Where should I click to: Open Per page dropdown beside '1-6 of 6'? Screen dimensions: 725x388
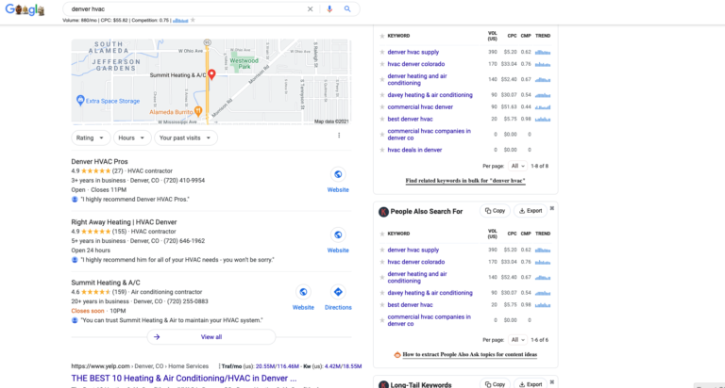[517, 340]
